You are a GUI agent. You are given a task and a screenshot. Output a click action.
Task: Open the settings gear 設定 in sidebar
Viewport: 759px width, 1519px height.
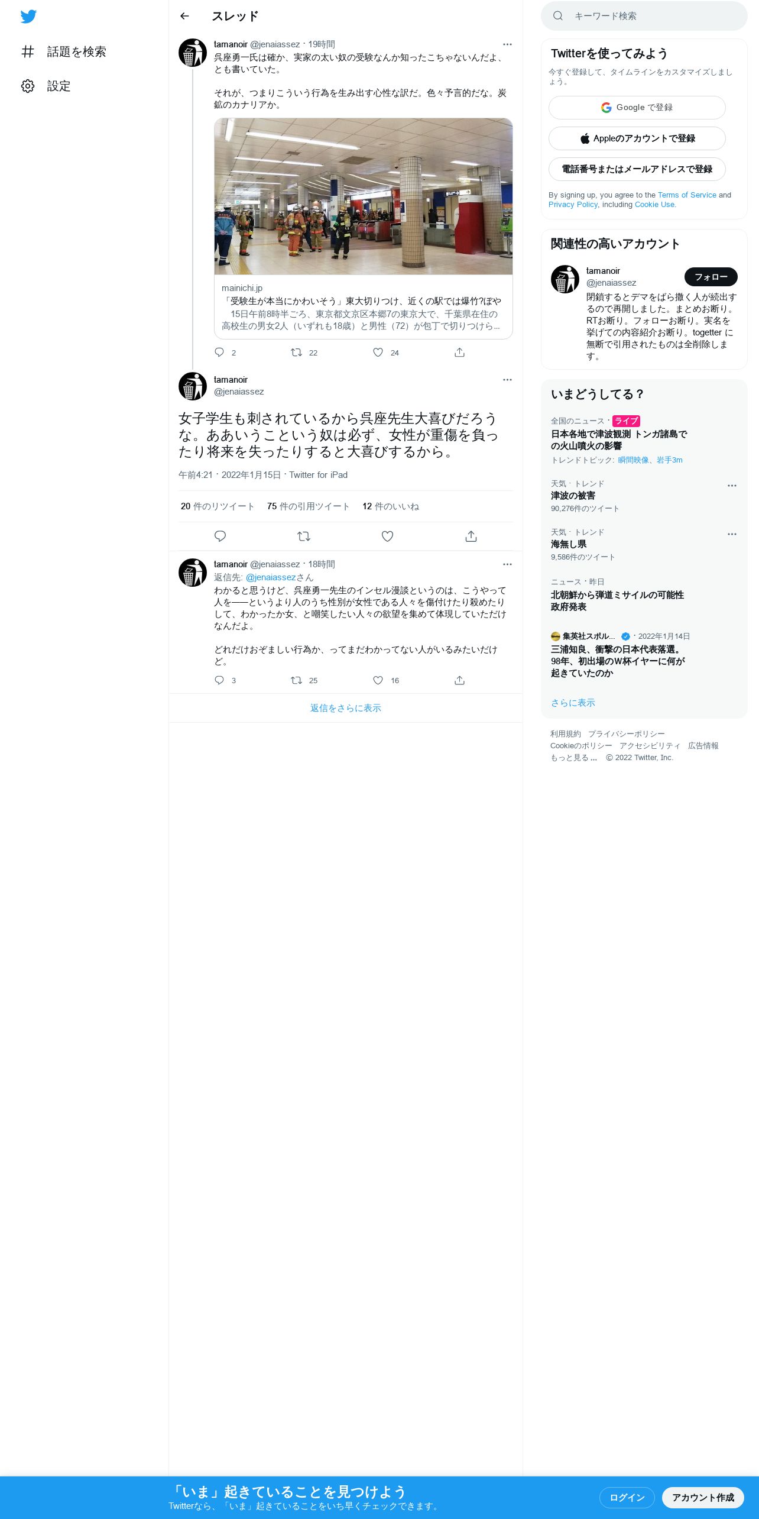[x=46, y=86]
